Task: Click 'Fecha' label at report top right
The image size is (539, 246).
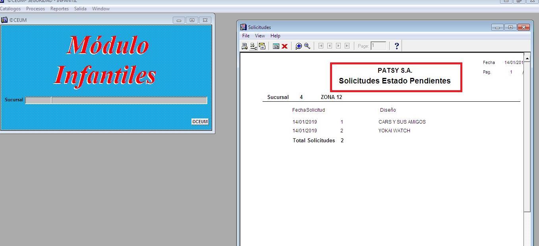Action: pyautogui.click(x=489, y=62)
